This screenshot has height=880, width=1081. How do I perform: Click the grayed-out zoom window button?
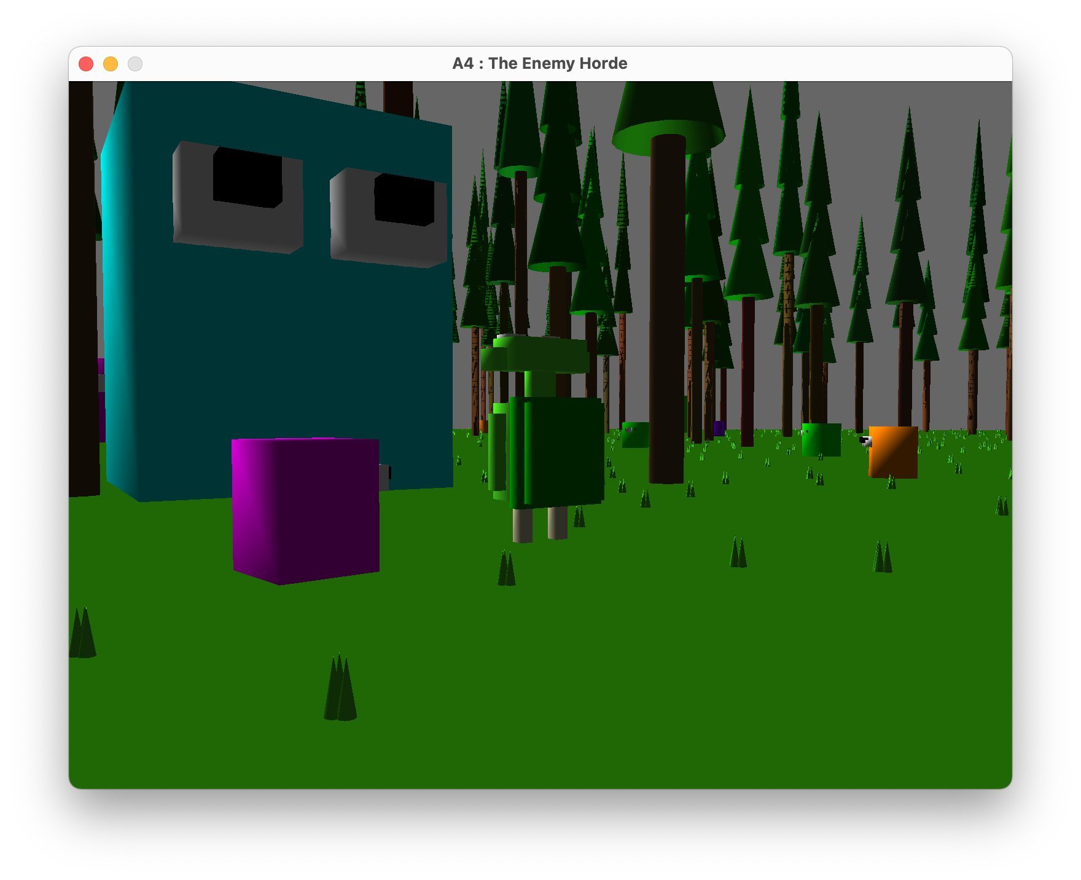135,64
